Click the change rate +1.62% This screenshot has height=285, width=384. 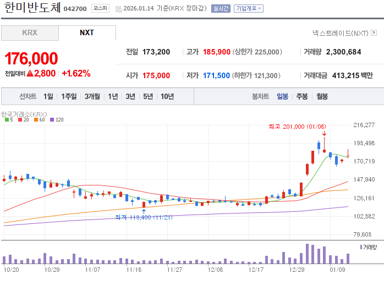click(x=76, y=73)
